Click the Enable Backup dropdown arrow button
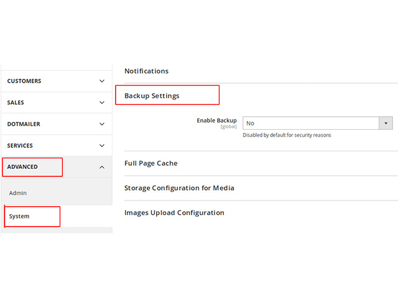Image resolution: width=398 pixels, height=298 pixels. [386, 124]
